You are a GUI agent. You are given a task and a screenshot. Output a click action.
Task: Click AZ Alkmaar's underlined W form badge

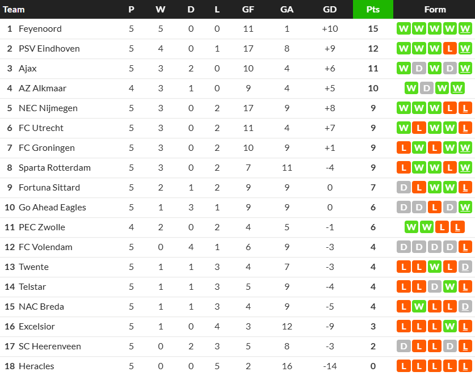[457, 88]
